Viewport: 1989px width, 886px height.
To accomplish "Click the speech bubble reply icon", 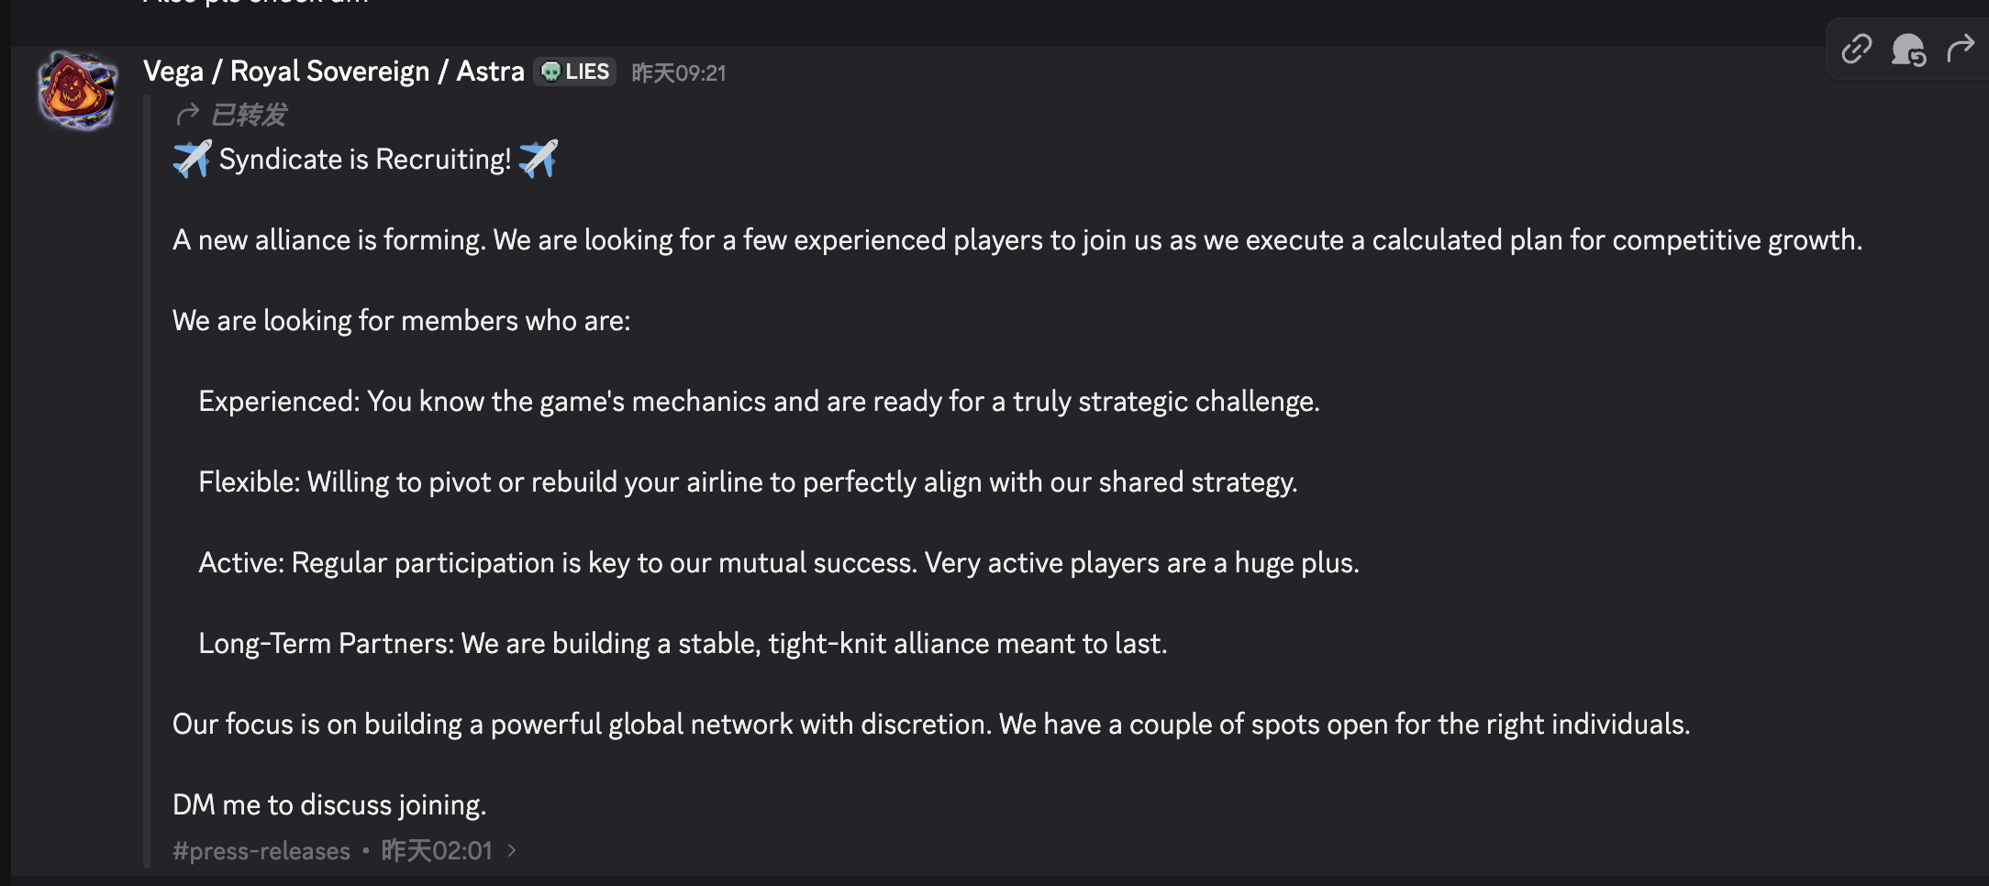I will (x=1908, y=49).
